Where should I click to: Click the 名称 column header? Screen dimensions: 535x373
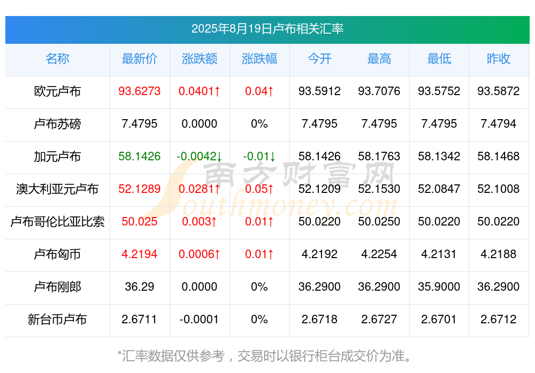point(57,59)
